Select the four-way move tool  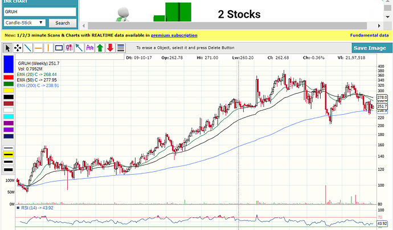(x=18, y=48)
